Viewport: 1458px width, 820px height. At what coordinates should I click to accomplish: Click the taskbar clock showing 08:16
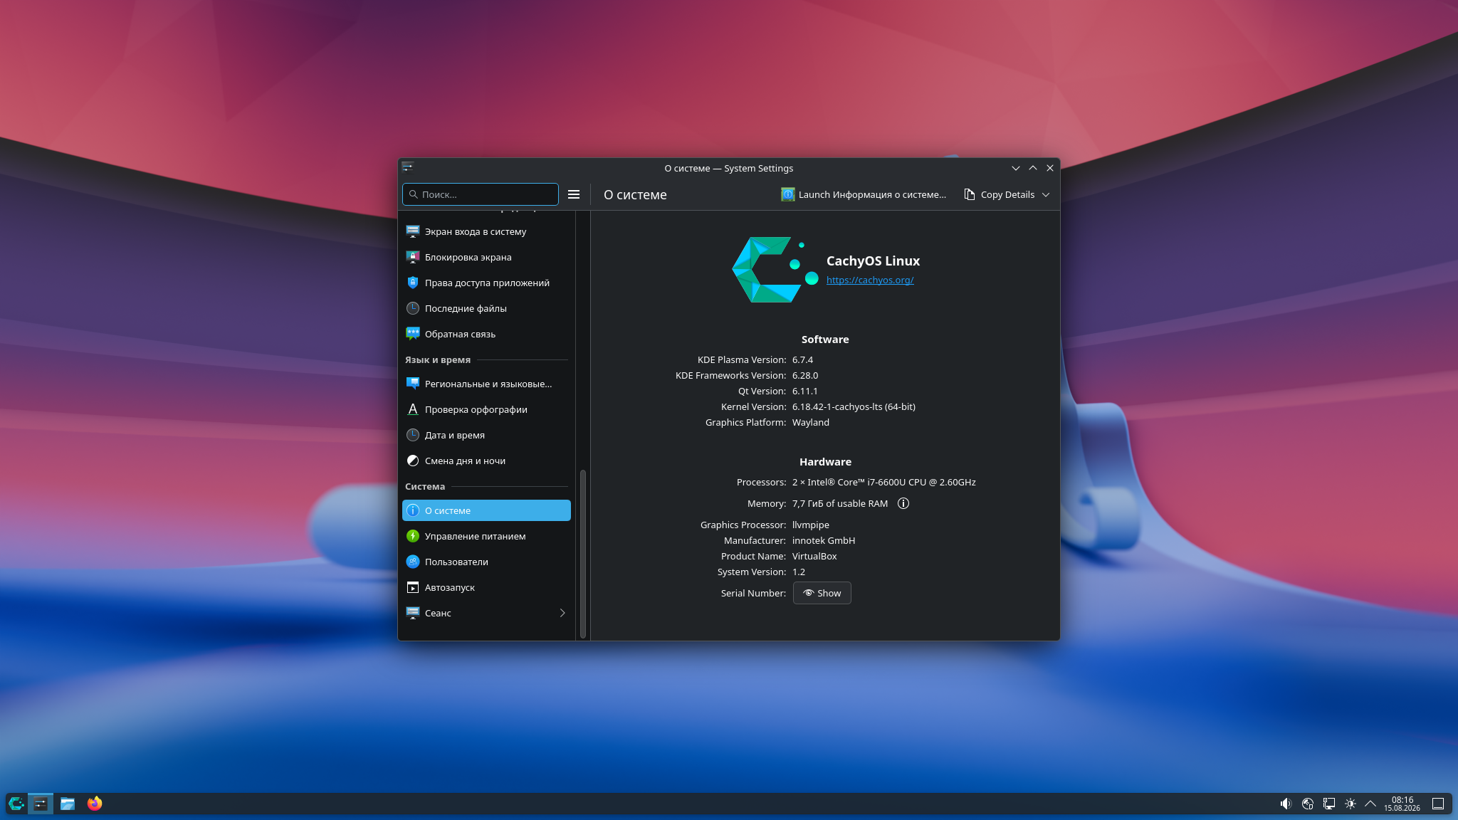pos(1402,804)
